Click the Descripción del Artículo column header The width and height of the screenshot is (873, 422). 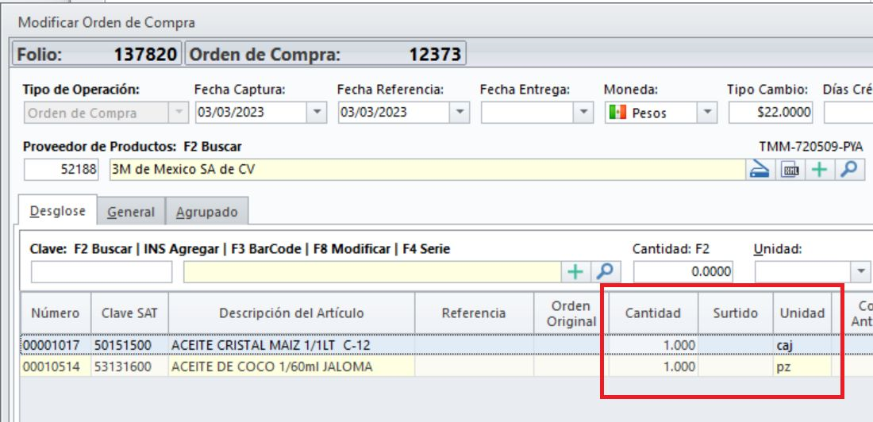coord(291,313)
